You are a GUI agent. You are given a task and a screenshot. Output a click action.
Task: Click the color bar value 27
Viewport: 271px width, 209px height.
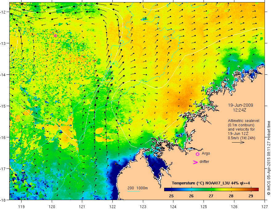tap(211, 196)
